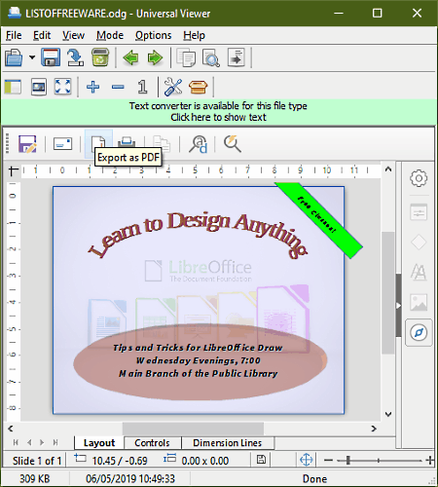Click the green 'Free classes!' banner
The image size is (438, 487).
(x=319, y=220)
